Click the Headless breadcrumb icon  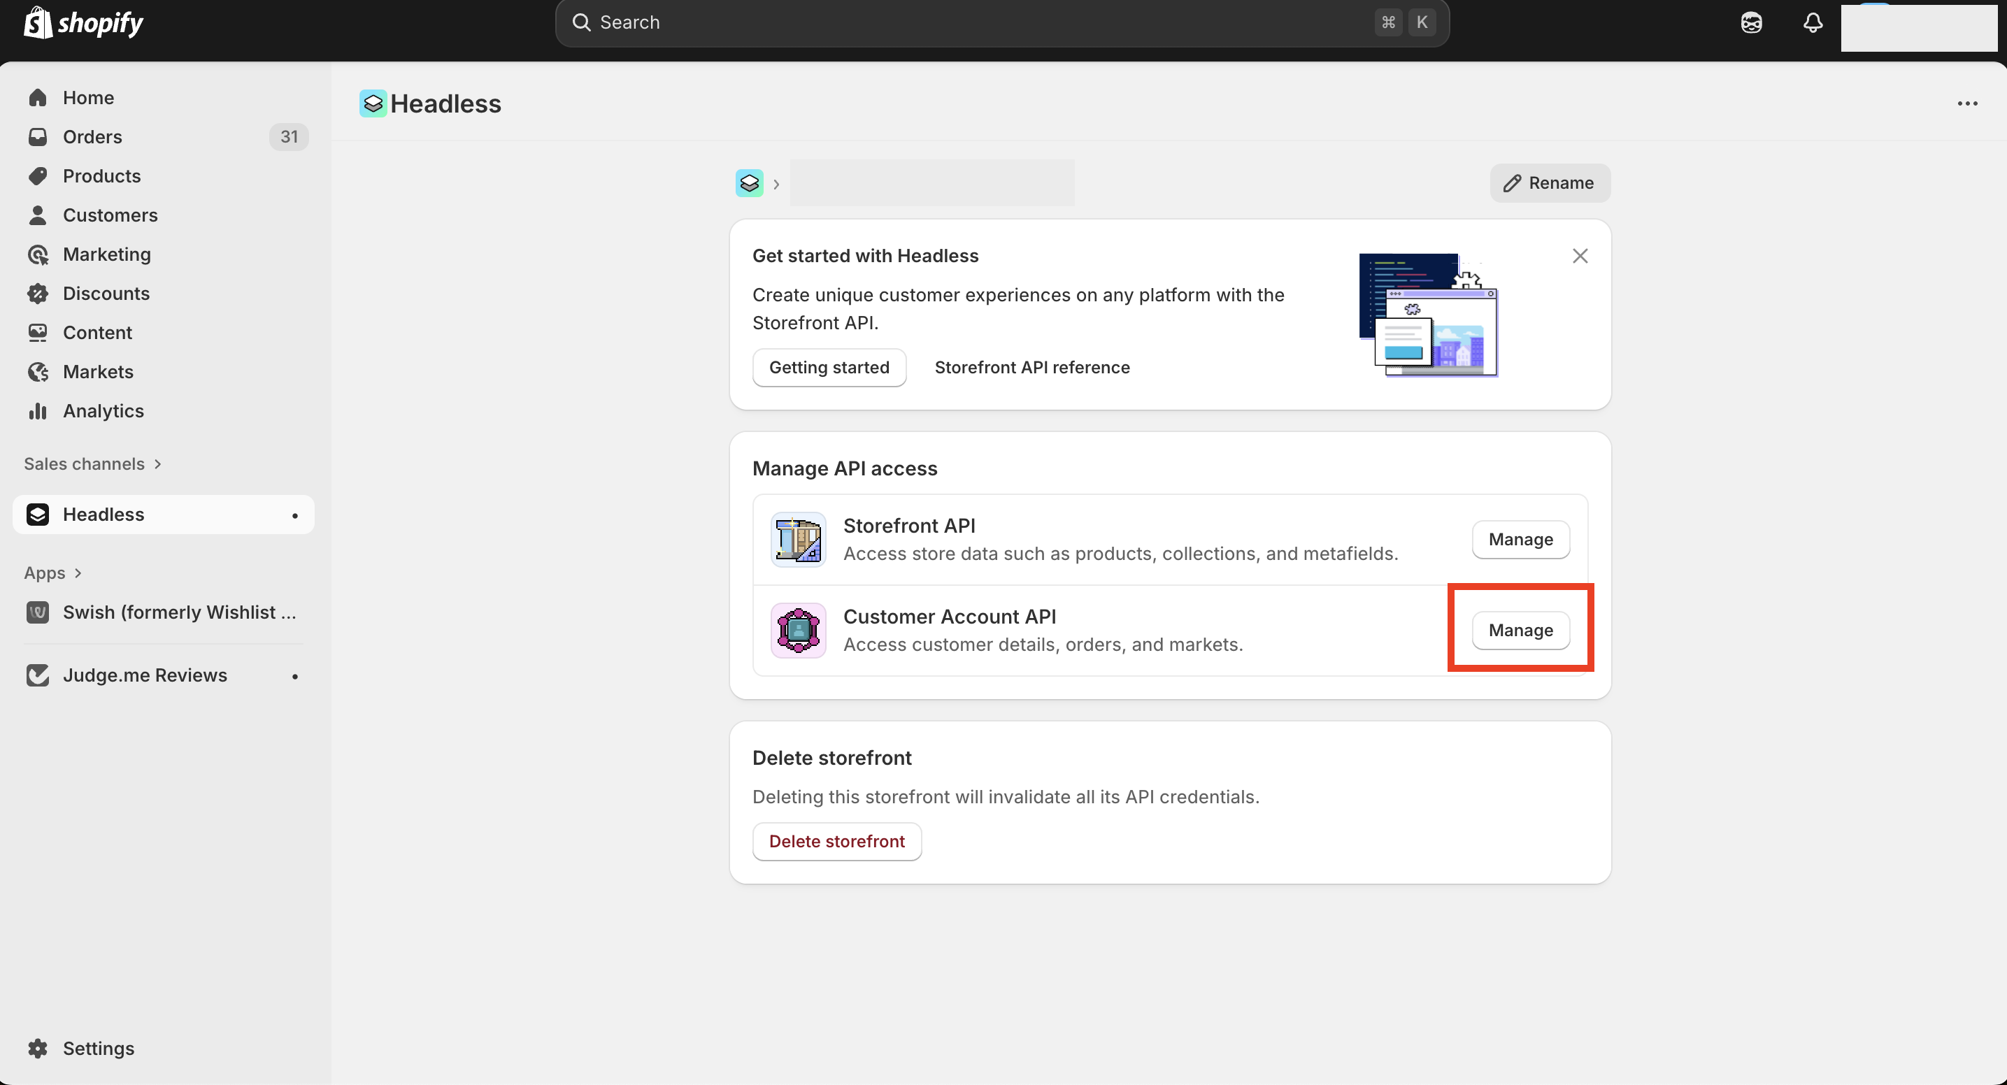749,183
